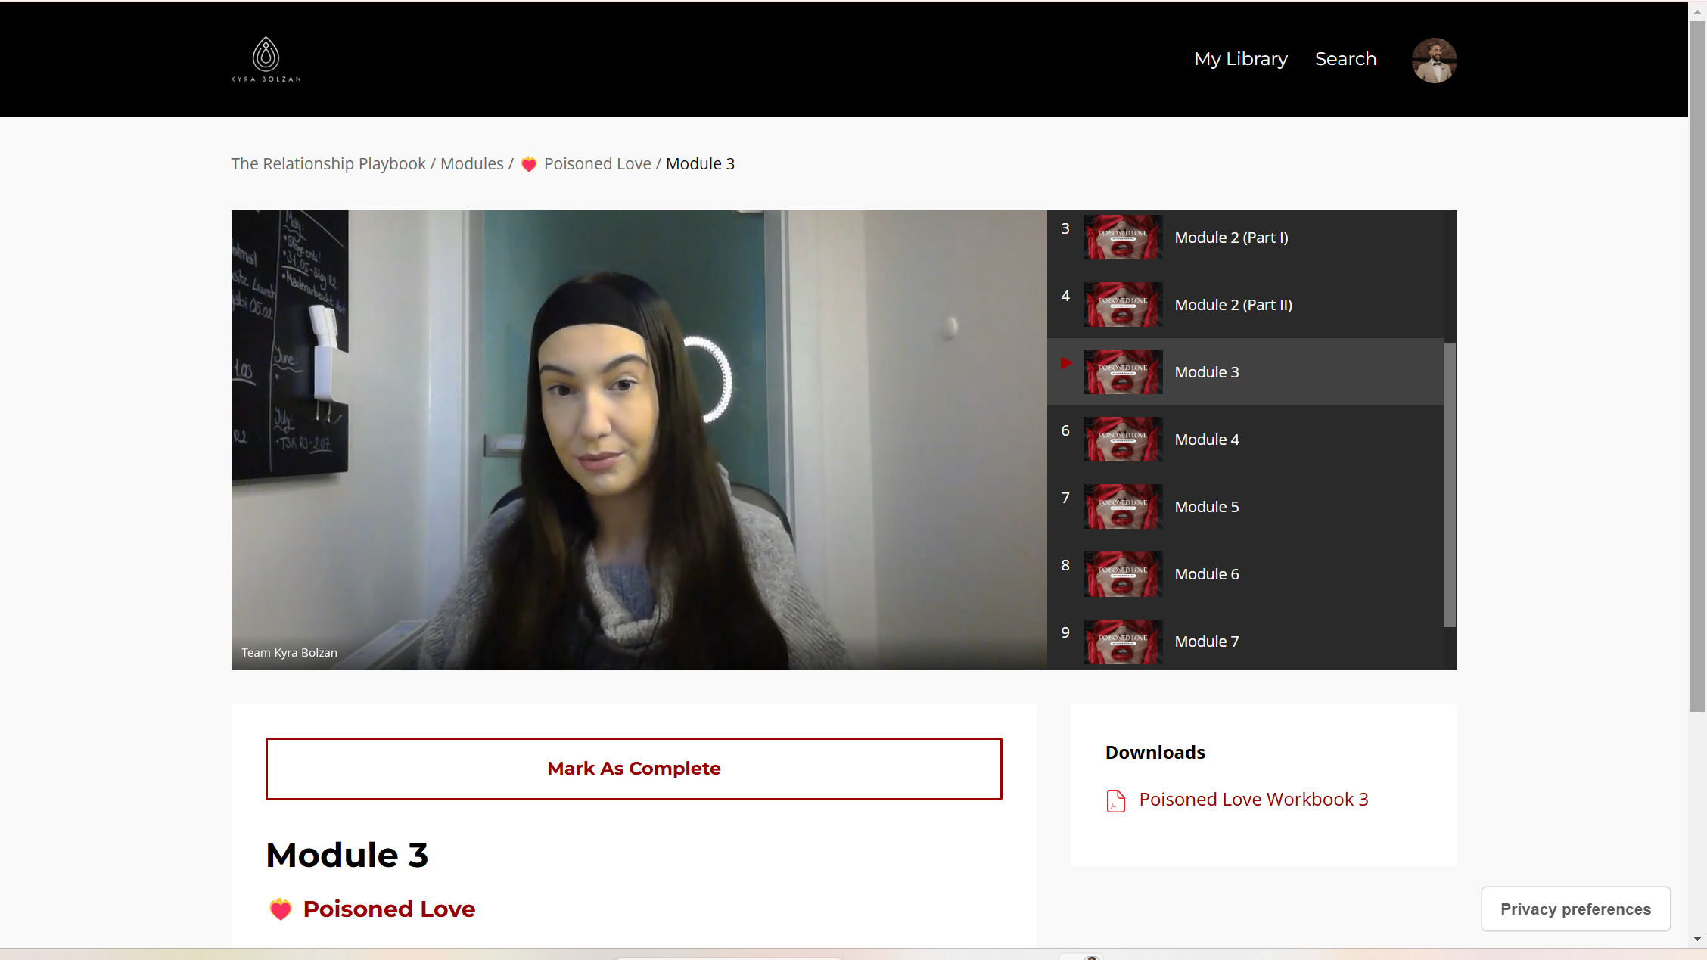Click the PDF icon beside Workbook 3
1707x960 pixels.
1115,800
